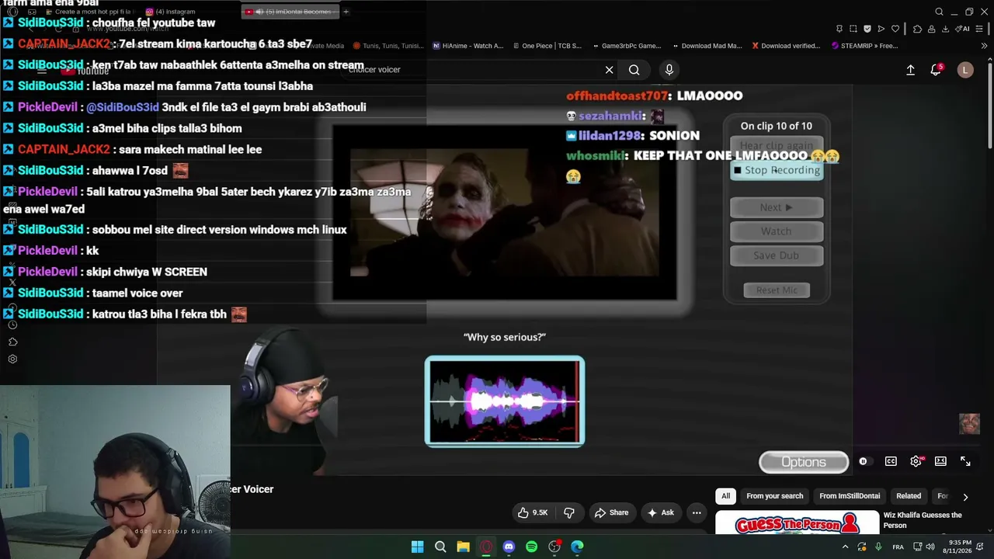Bookmark page with the heart icon
This screenshot has width=994, height=559.
click(x=895, y=29)
